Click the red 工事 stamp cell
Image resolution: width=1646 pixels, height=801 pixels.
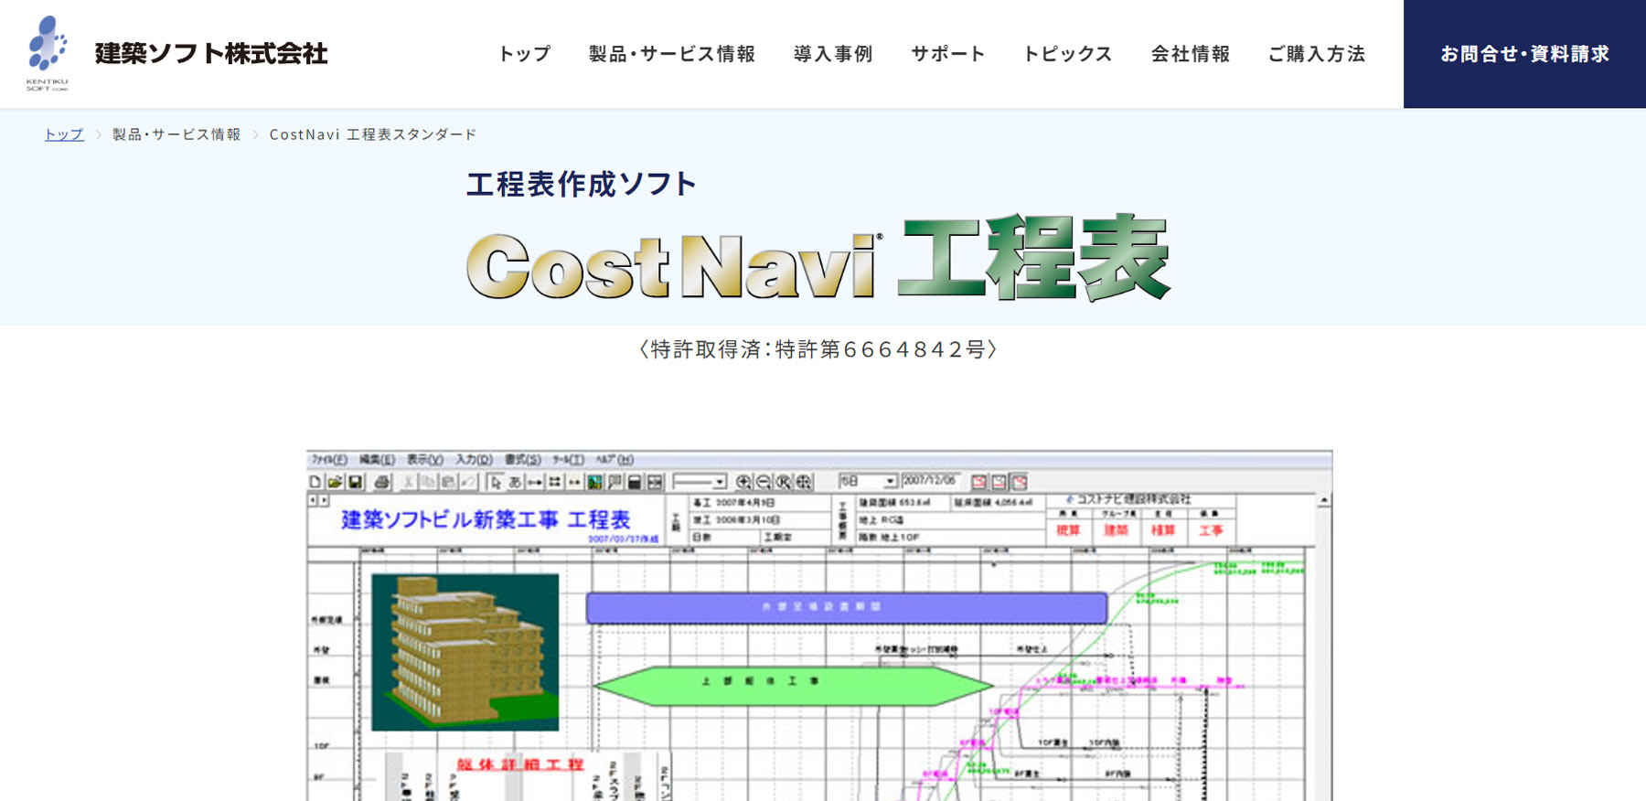[1211, 530]
